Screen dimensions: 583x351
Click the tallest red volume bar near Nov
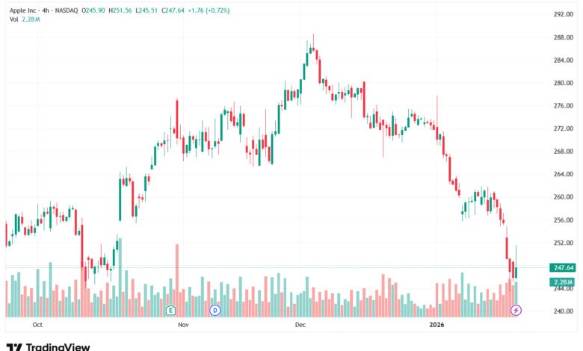[x=177, y=281]
